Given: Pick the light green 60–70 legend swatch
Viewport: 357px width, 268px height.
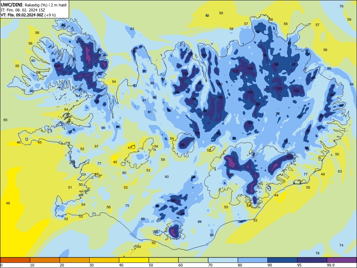Looking at the screenshot, I should [x=193, y=260].
